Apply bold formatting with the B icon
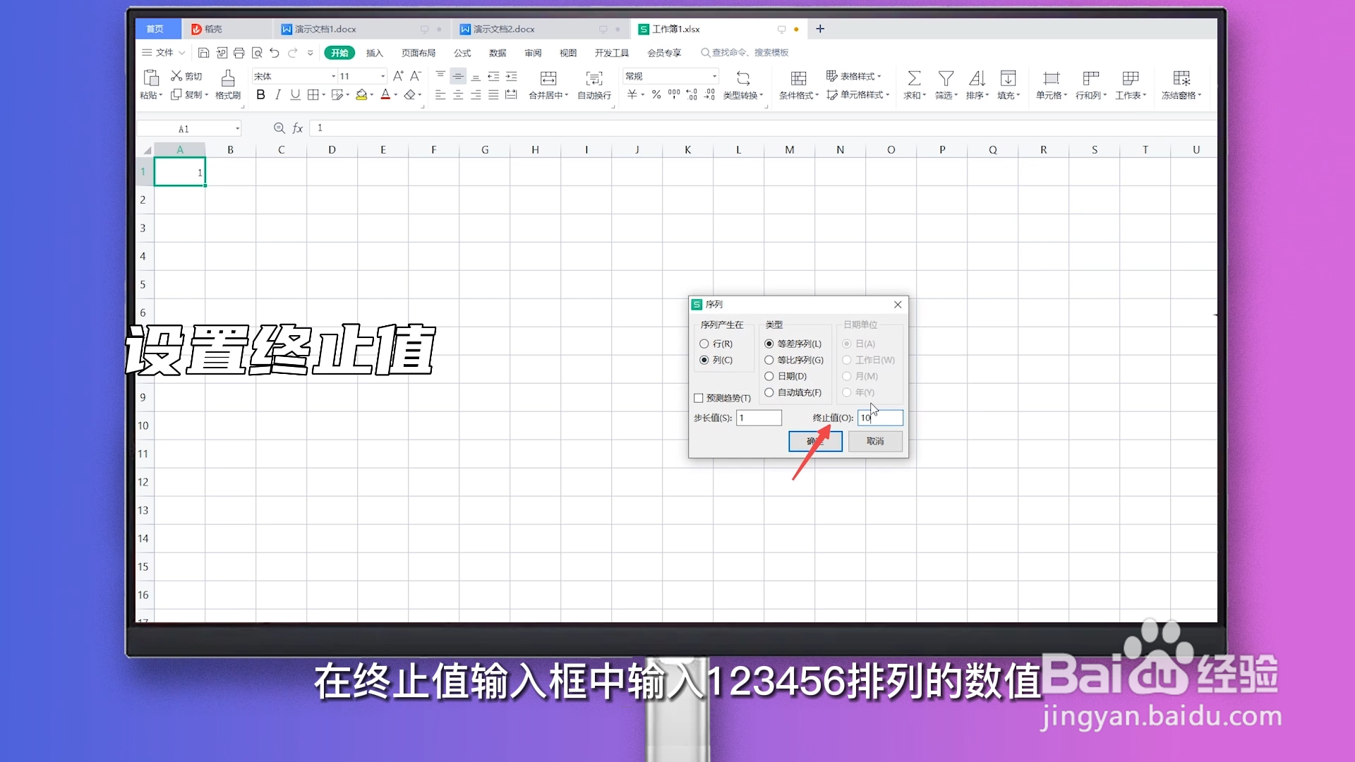This screenshot has height=762, width=1355. coord(260,95)
